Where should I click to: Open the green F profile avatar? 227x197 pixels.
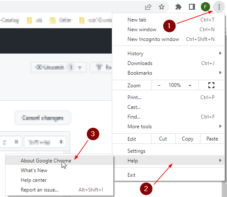coord(205,7)
